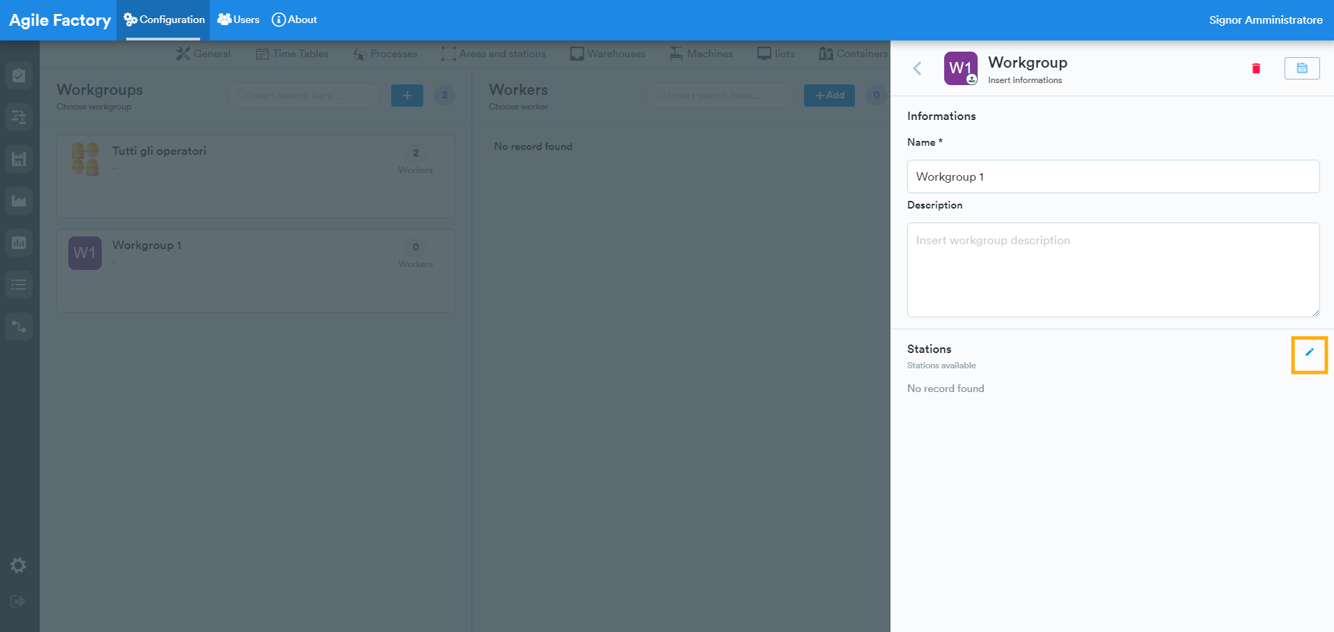Screen dimensions: 1334x632
Task: Click the Tutti gli operatori avatar image
Action: coord(85,159)
